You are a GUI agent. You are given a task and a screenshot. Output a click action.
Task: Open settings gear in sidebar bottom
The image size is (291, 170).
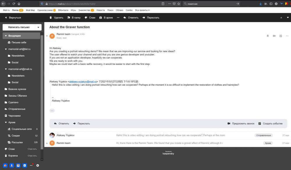coord(38,165)
